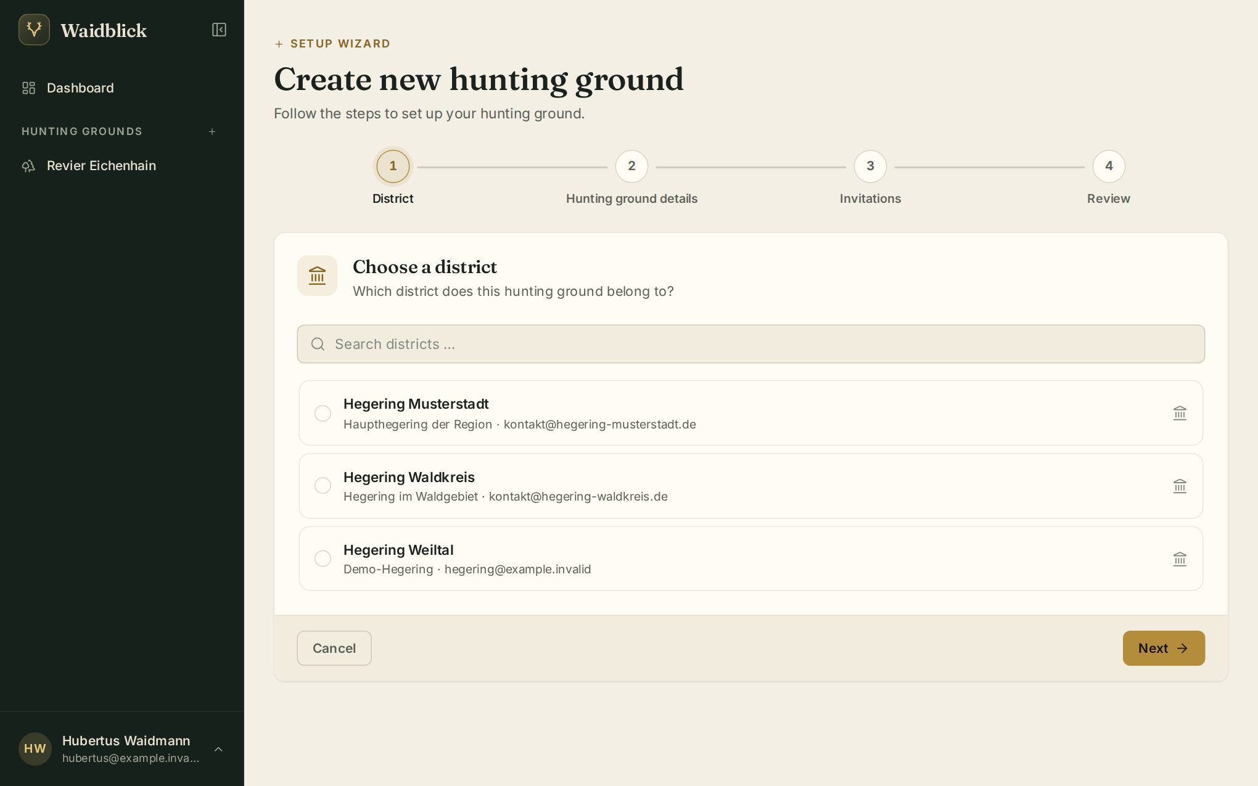Click the institution icon on Hegering Weiltal row
1258x786 pixels.
(x=1180, y=559)
